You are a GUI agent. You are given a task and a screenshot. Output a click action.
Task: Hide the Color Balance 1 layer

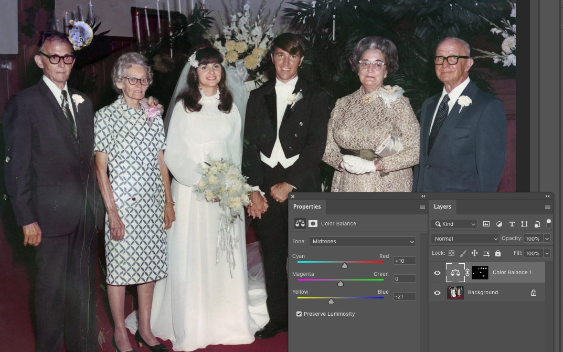click(x=437, y=273)
